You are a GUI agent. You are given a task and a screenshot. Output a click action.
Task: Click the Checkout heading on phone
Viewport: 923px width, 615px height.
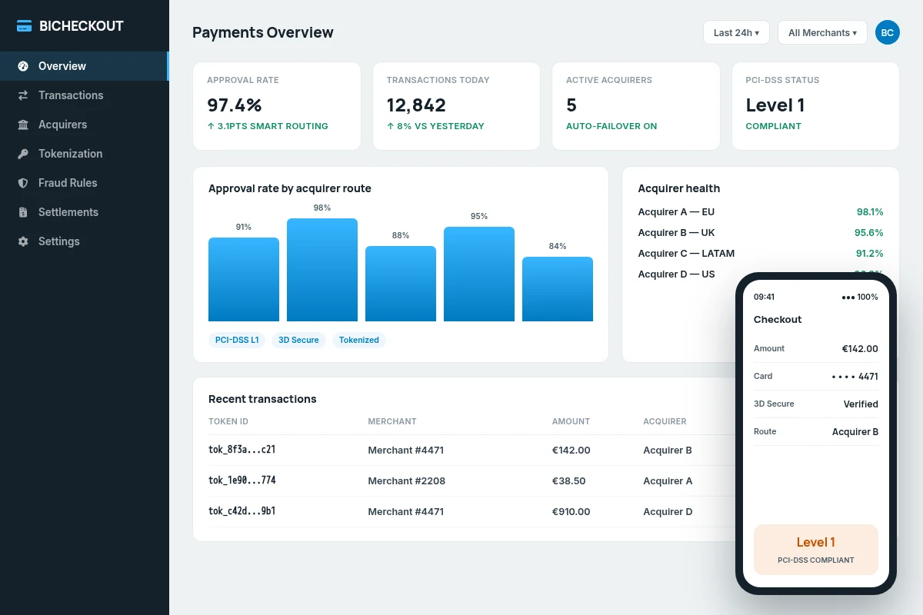pyautogui.click(x=778, y=320)
